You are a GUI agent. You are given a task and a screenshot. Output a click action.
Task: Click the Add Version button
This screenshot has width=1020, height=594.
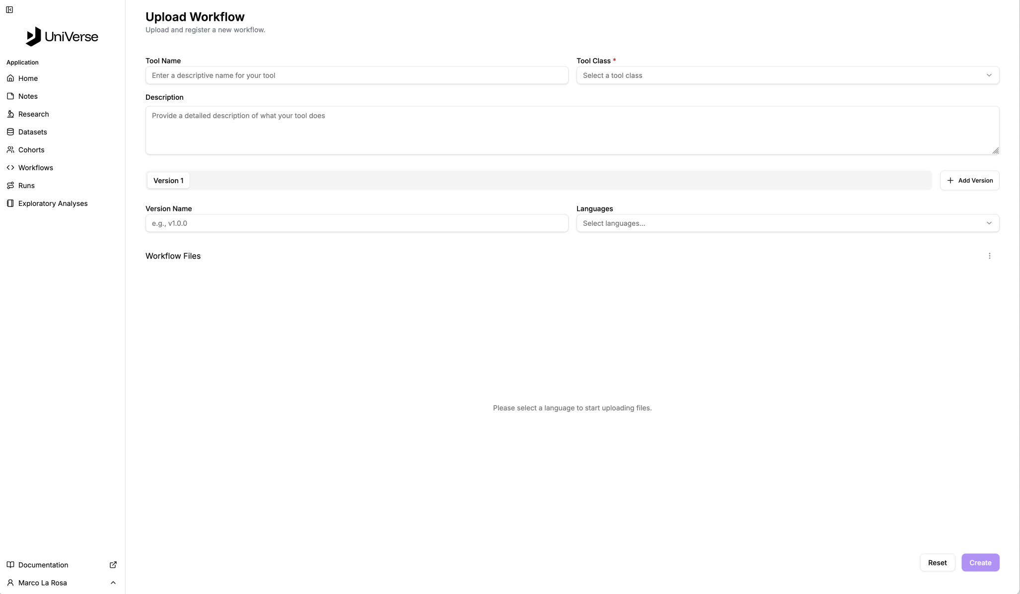click(969, 181)
